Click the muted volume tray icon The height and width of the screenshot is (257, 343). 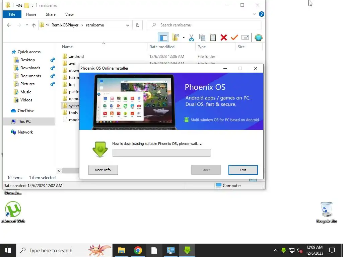click(299, 250)
